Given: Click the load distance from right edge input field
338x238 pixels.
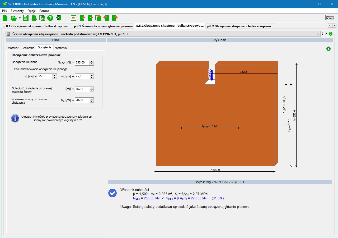Looking at the screenshot, I should [x=82, y=89].
